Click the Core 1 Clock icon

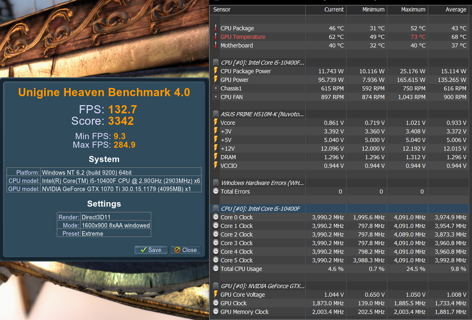(x=215, y=226)
